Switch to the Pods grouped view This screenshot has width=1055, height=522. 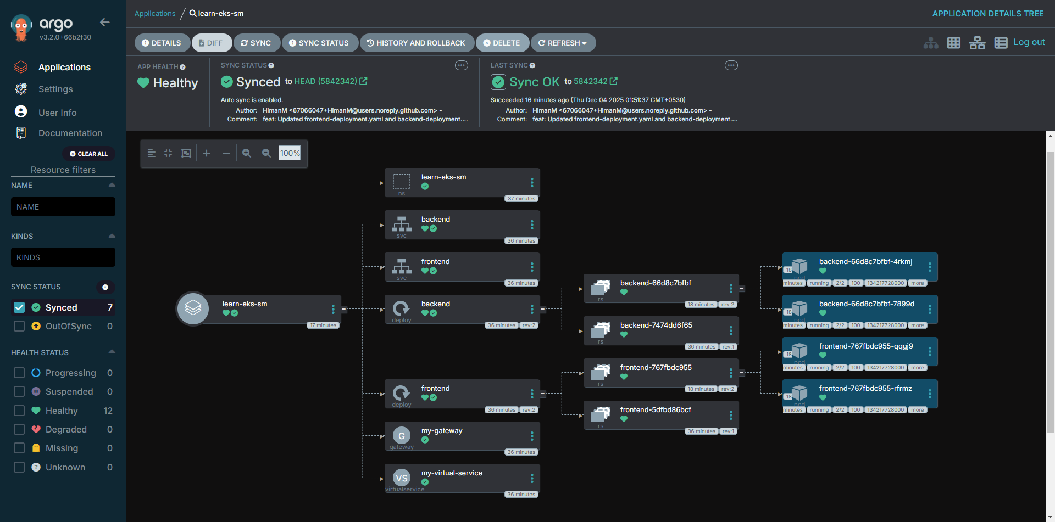point(954,42)
